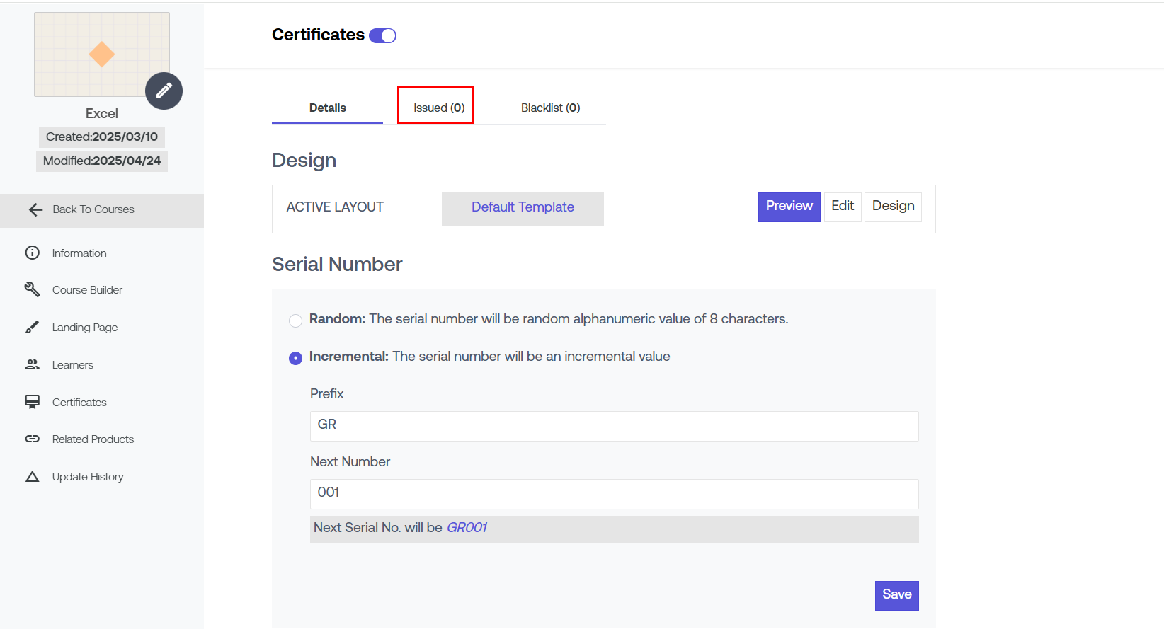Select the Details tab
Viewport: 1164px width, 629px height.
[327, 108]
